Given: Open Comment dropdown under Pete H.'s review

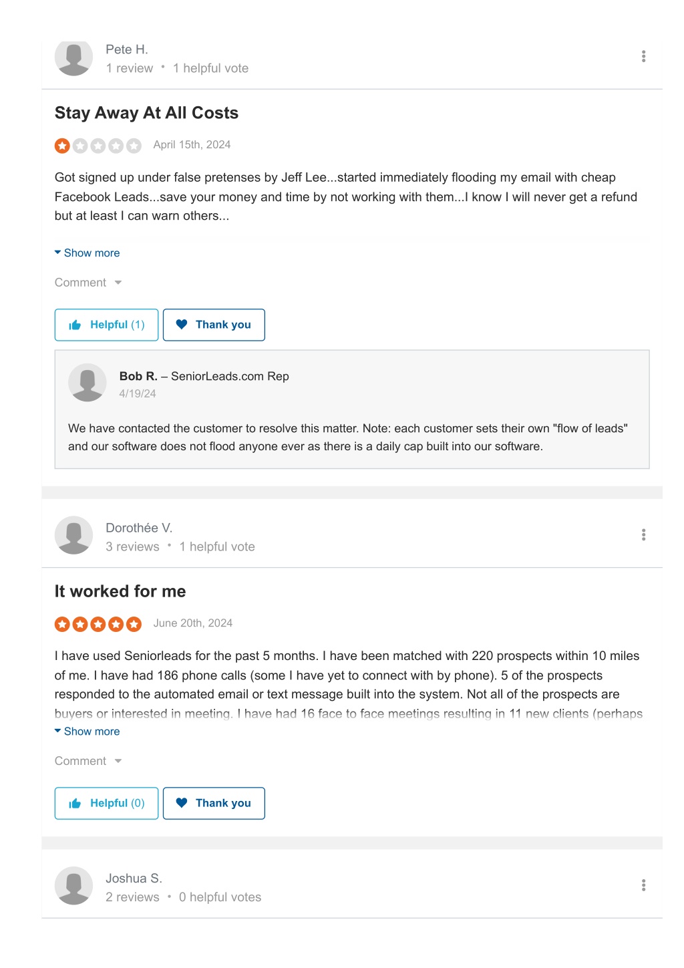Looking at the screenshot, I should click(88, 283).
